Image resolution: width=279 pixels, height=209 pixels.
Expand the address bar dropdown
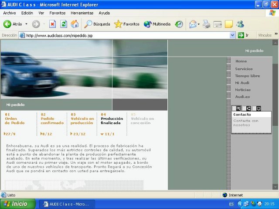click(x=232, y=35)
